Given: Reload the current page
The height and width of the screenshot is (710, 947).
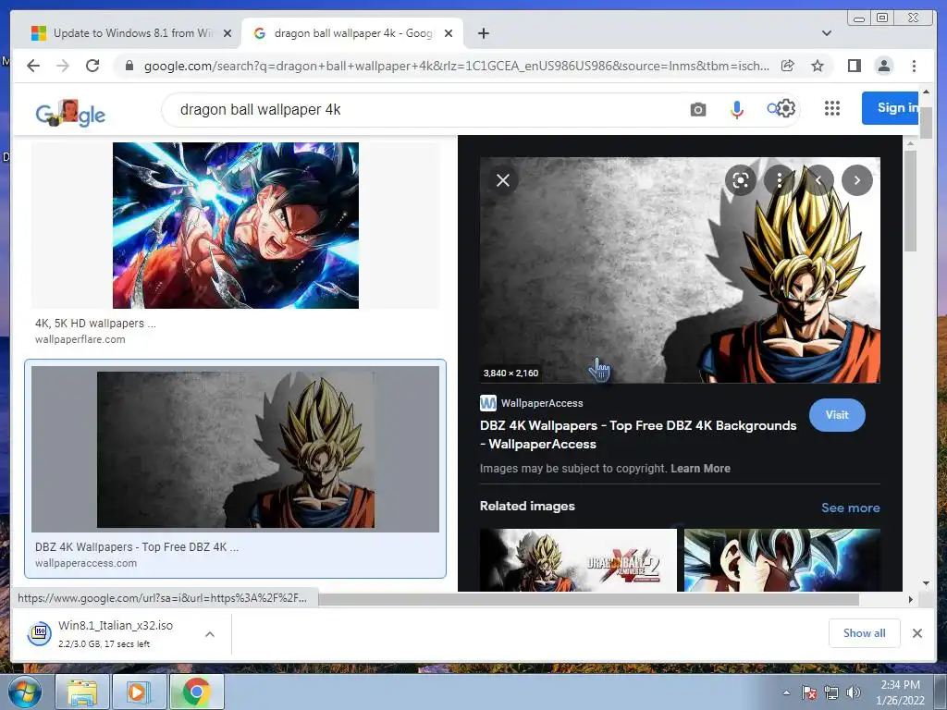Looking at the screenshot, I should point(92,66).
